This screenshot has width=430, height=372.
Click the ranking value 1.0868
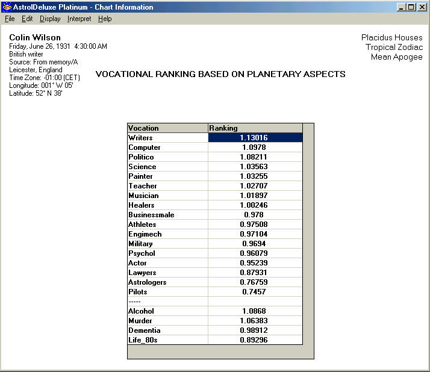coord(255,311)
